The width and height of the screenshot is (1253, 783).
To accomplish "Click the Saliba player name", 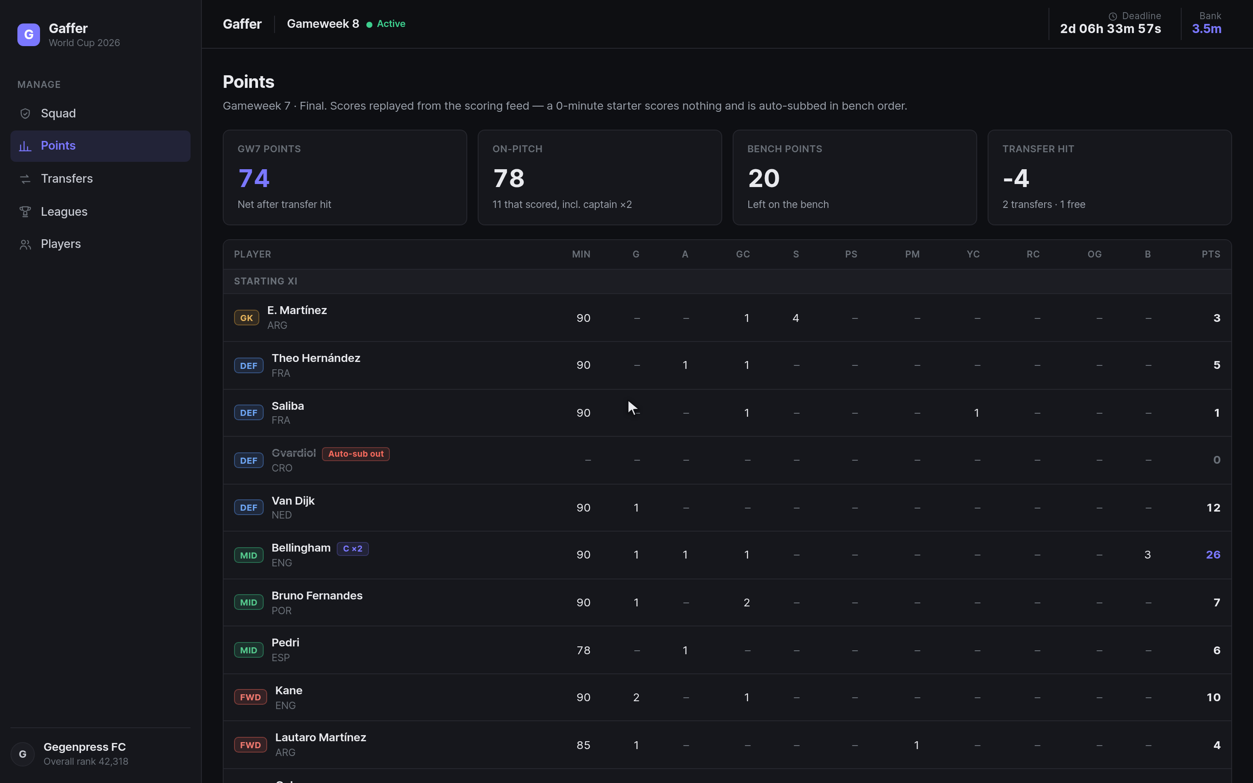I will click(x=288, y=406).
